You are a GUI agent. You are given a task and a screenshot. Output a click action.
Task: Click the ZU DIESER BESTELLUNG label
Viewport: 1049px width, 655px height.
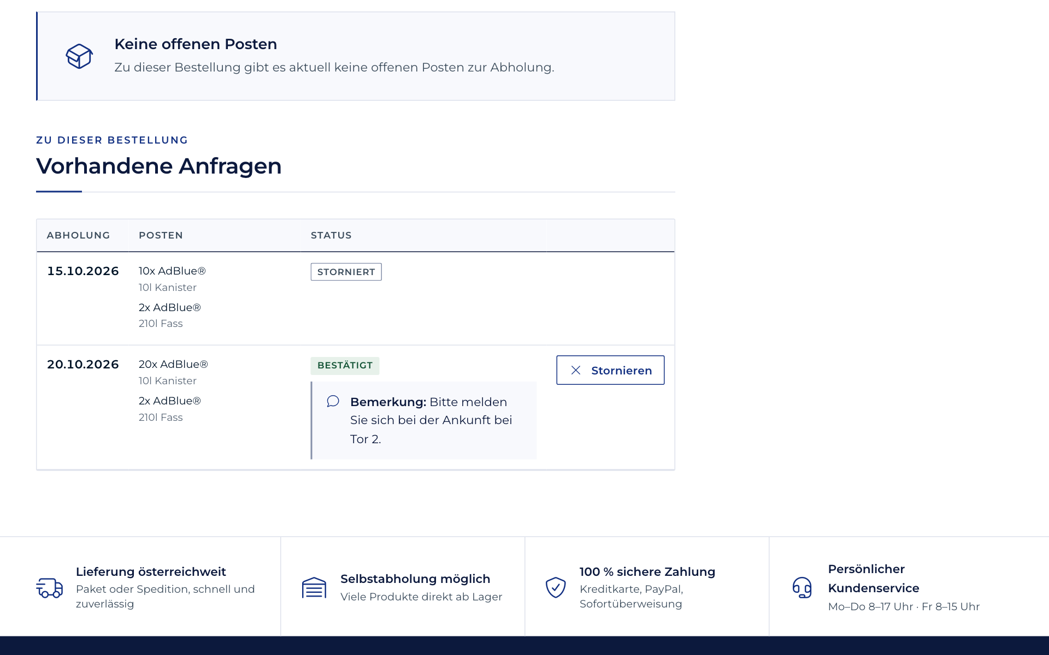tap(112, 140)
